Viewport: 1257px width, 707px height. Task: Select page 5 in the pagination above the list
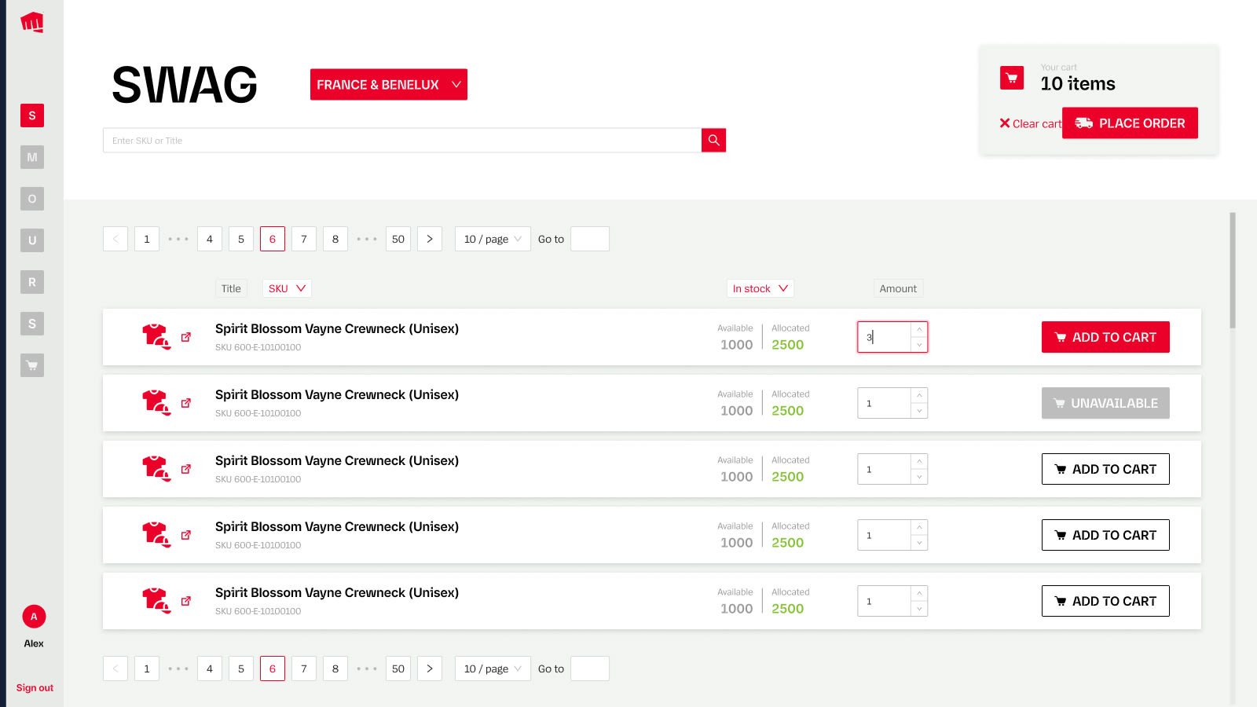click(x=241, y=239)
